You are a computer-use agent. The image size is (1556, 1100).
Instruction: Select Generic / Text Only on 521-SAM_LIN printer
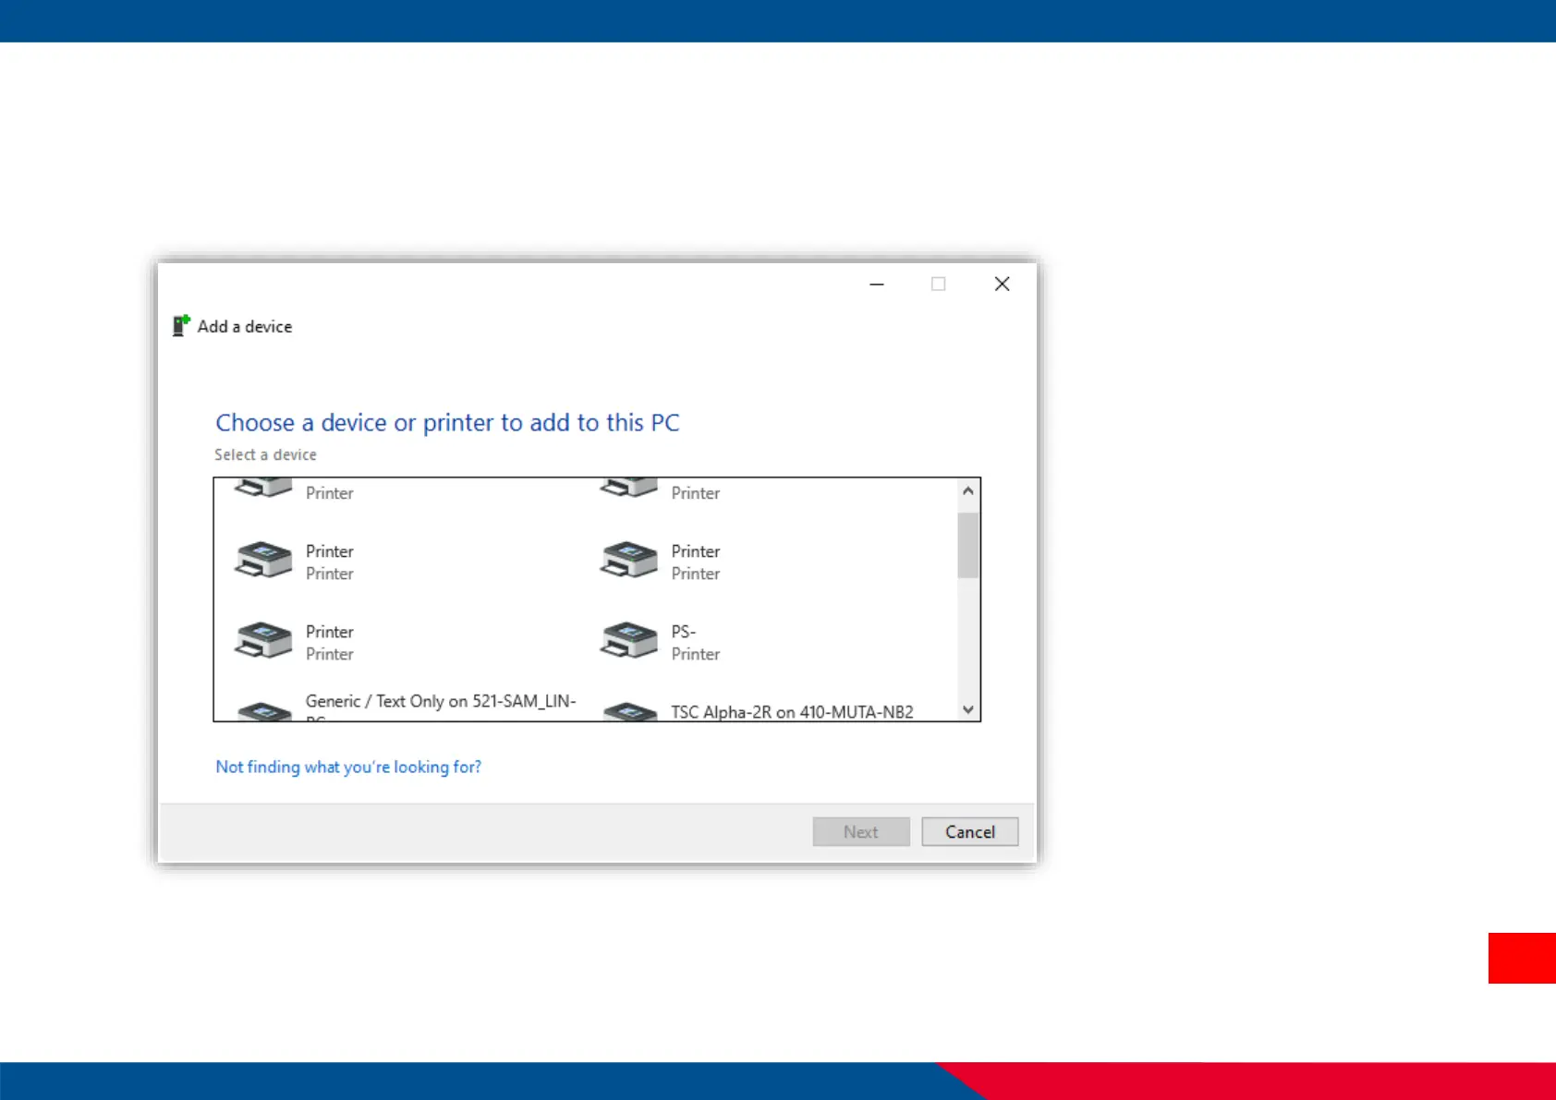(x=407, y=707)
